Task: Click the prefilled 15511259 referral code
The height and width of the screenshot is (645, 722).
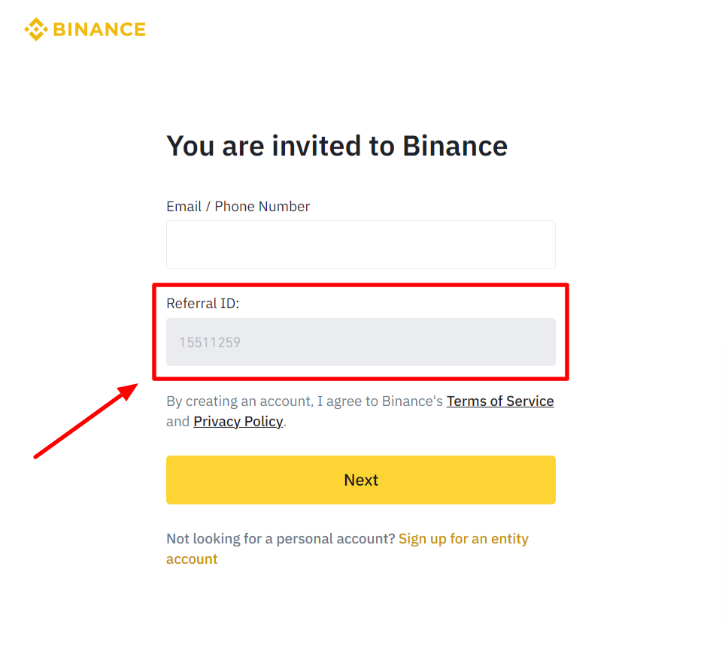Action: [x=210, y=343]
